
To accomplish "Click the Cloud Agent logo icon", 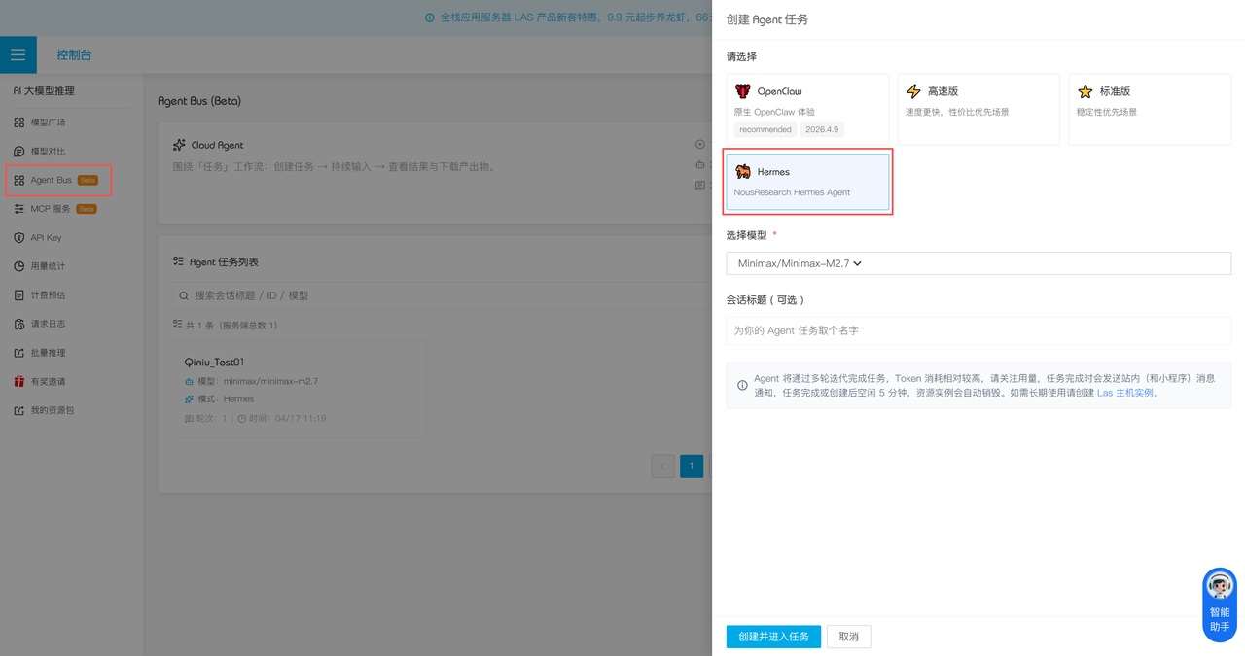I will [x=179, y=145].
